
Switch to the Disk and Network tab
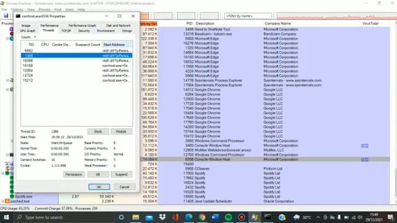pyautogui.click(x=118, y=25)
